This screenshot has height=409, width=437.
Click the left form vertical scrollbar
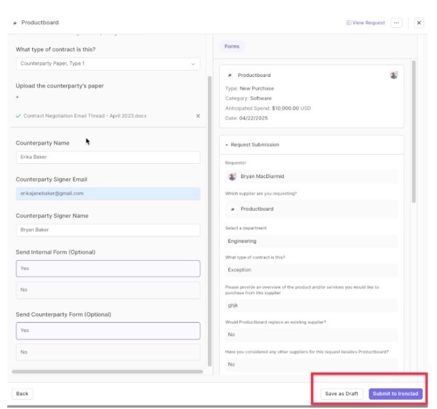click(209, 220)
